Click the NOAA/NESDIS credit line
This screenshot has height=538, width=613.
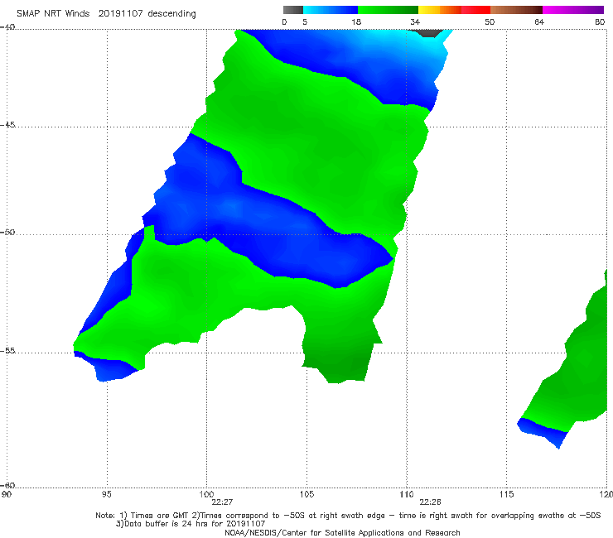click(342, 532)
